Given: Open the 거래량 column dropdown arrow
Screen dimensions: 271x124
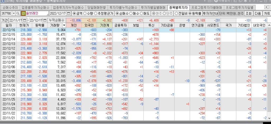Looking at the screenshot, I should click(64, 25).
